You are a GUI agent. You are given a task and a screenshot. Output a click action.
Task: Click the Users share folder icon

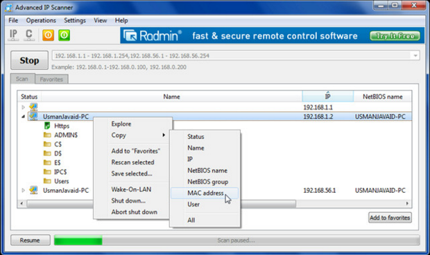47,181
